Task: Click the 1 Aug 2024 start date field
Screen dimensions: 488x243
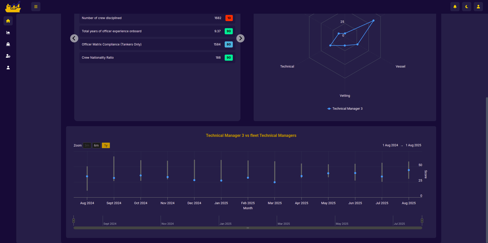Action: pyautogui.click(x=390, y=145)
